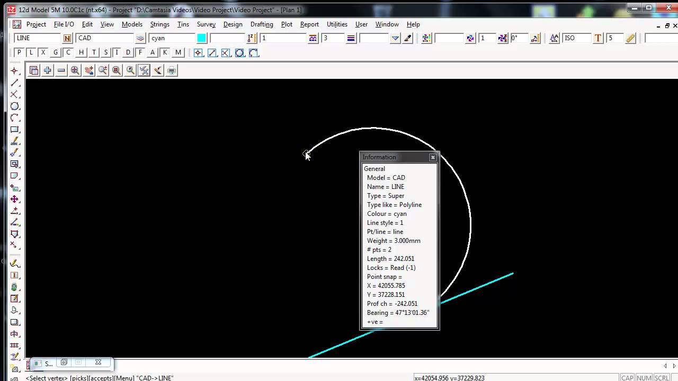Click the minus remove-model icon in plan toolbar
Viewport: 678px width, 381px height.
click(61, 70)
